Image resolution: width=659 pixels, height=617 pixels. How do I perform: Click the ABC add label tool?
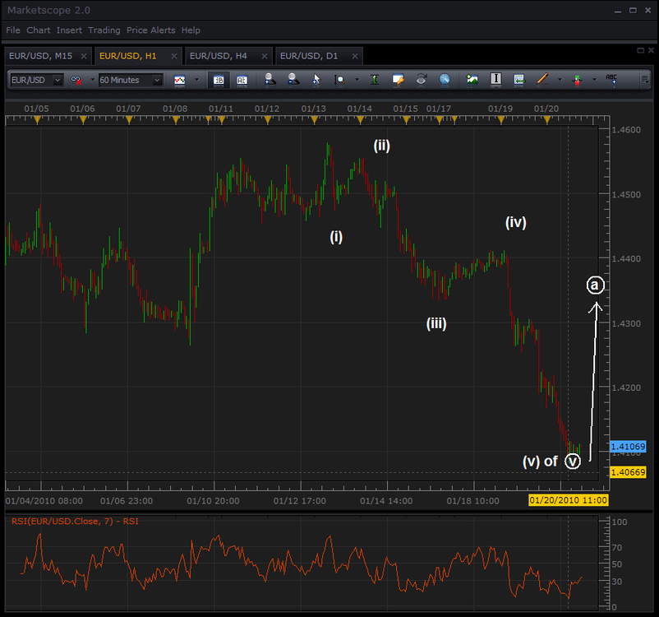611,80
